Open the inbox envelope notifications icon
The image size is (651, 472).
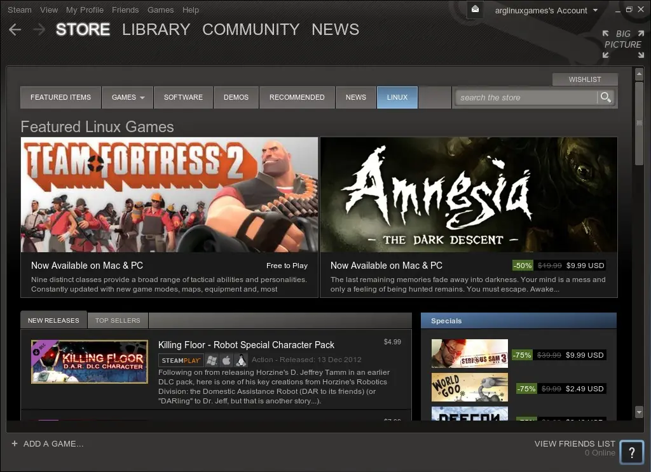coord(475,10)
